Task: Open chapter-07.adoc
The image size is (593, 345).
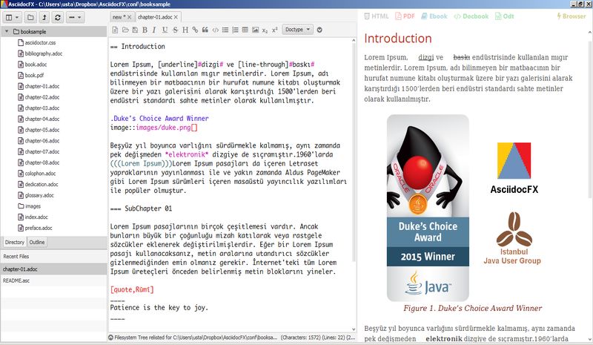Action: (x=42, y=152)
